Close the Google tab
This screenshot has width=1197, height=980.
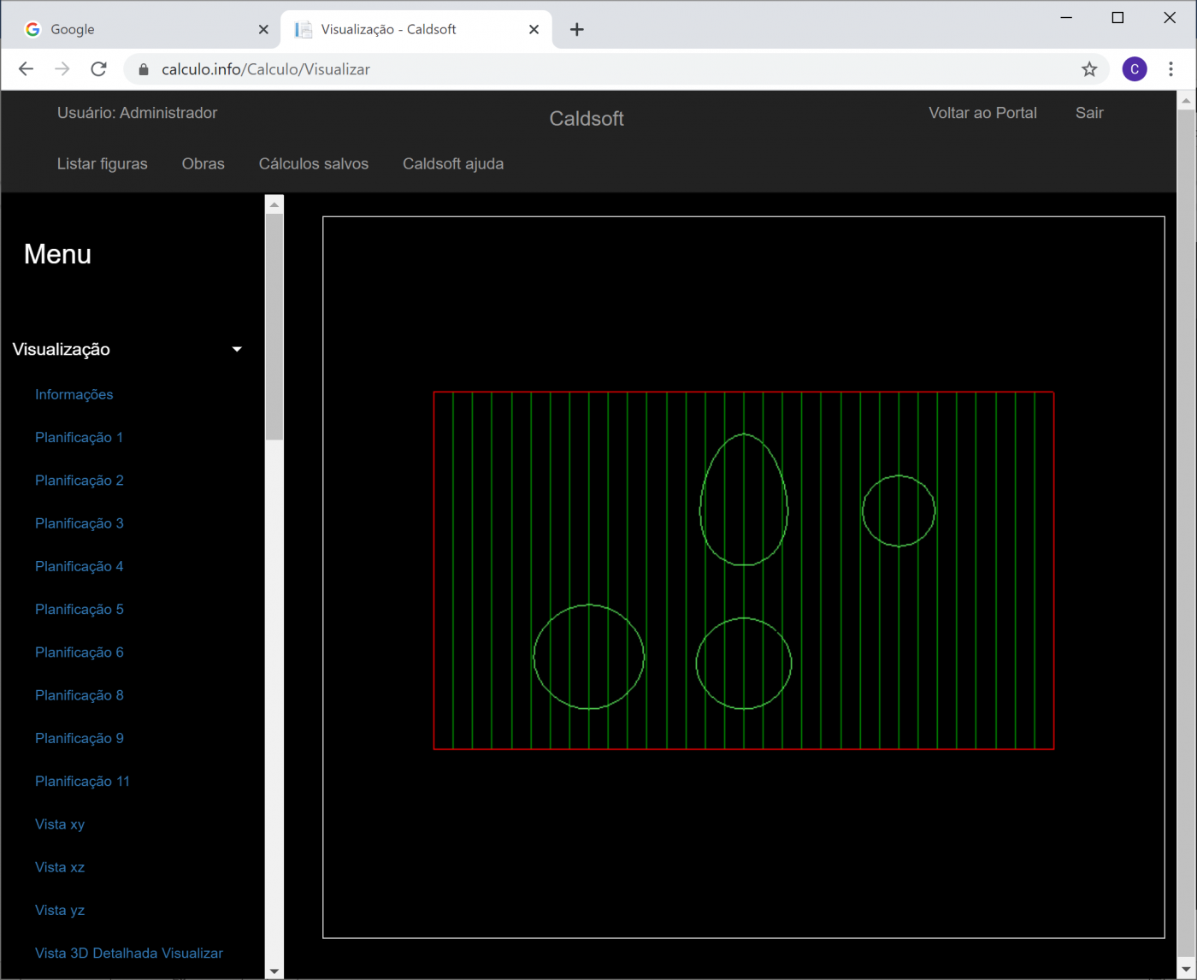pyautogui.click(x=263, y=30)
